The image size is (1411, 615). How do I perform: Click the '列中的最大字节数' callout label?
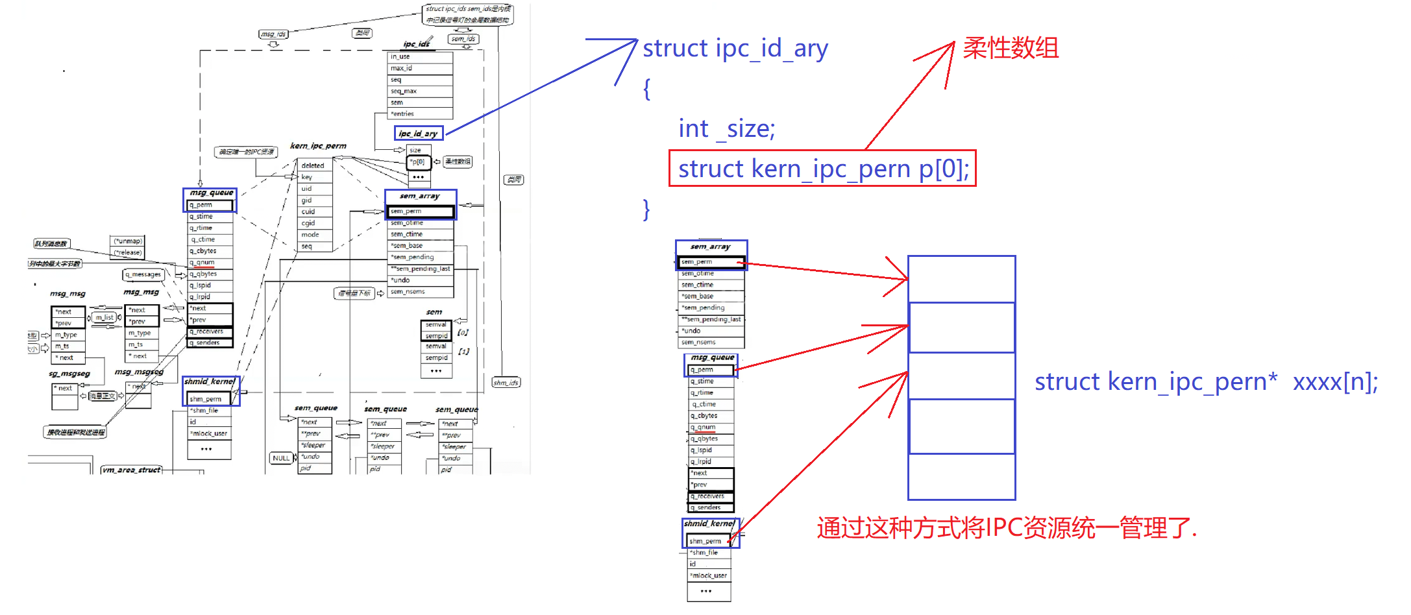point(55,263)
